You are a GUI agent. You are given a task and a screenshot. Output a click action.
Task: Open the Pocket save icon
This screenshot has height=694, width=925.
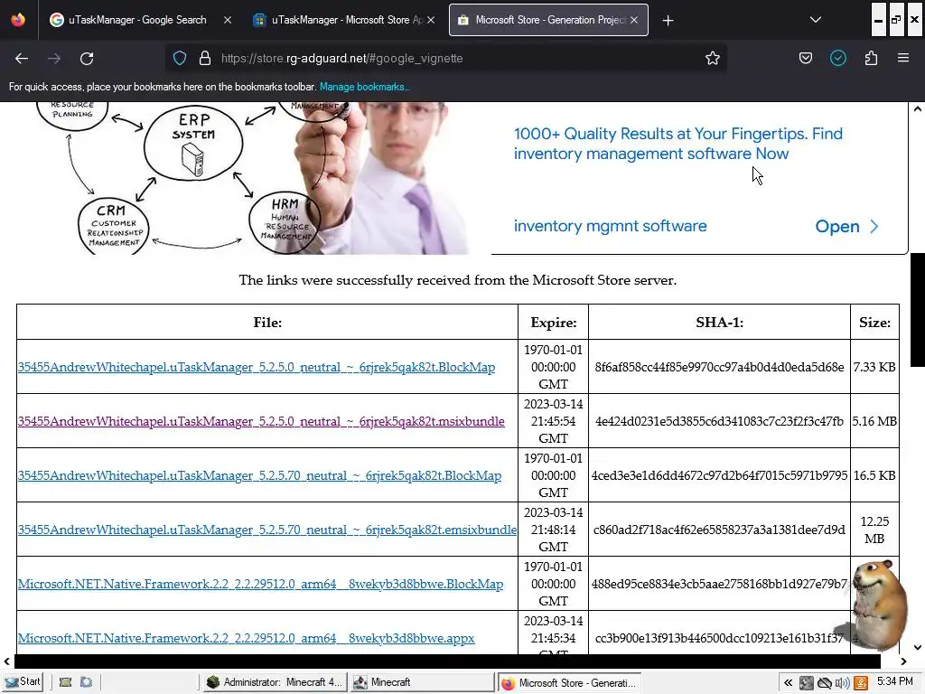pyautogui.click(x=805, y=58)
